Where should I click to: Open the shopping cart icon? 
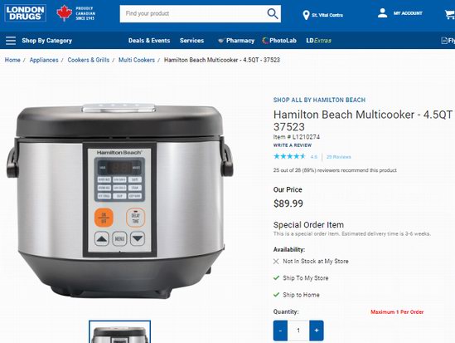click(x=450, y=15)
